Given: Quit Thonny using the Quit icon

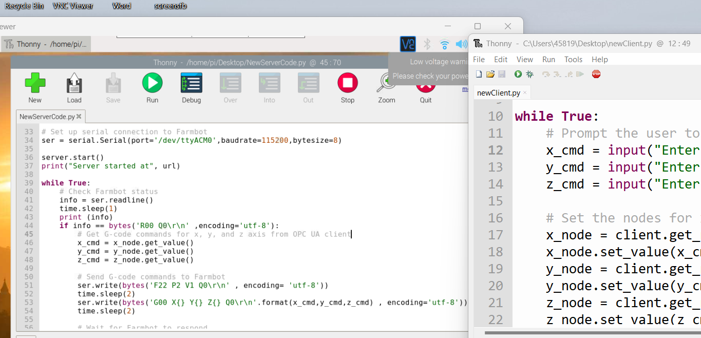Looking at the screenshot, I should point(425,87).
